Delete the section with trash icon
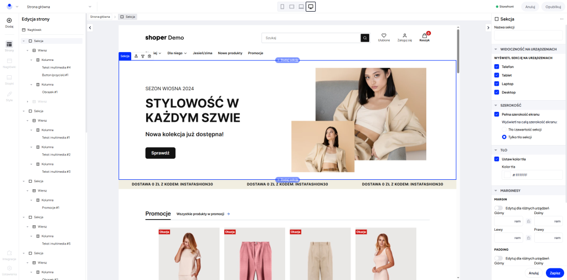 pyautogui.click(x=150, y=56)
